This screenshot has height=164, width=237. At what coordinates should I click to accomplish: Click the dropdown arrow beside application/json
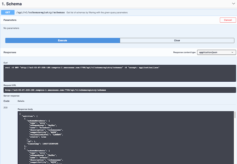pyautogui.click(x=232, y=52)
